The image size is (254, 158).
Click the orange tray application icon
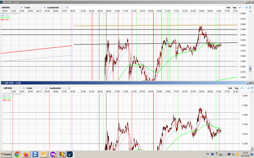237,154
